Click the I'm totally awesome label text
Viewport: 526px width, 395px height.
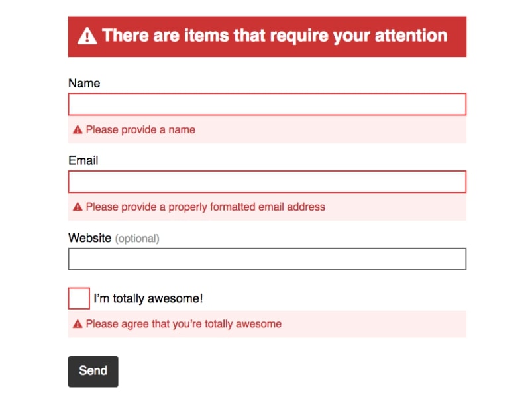[x=148, y=298]
